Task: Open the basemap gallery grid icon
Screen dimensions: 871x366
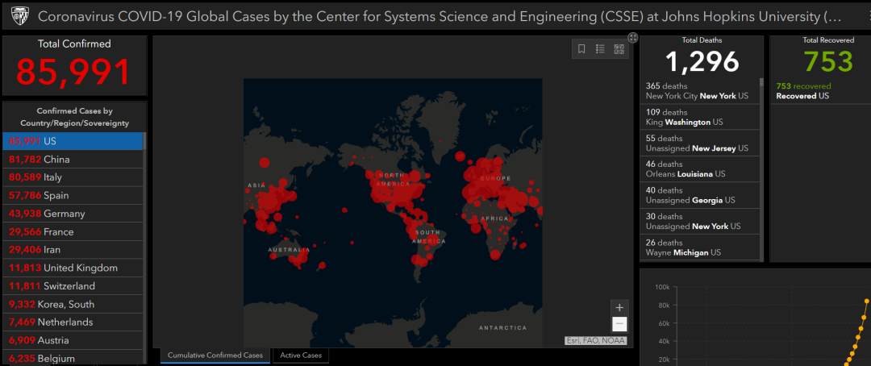Action: (x=619, y=49)
